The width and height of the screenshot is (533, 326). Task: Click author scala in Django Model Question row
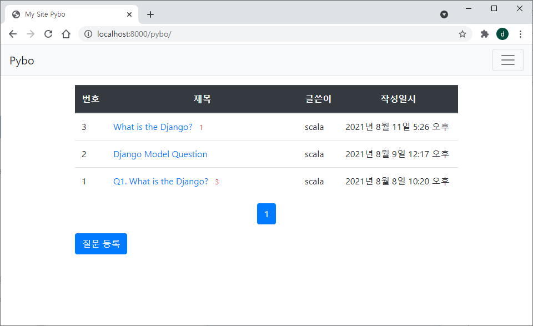click(314, 154)
